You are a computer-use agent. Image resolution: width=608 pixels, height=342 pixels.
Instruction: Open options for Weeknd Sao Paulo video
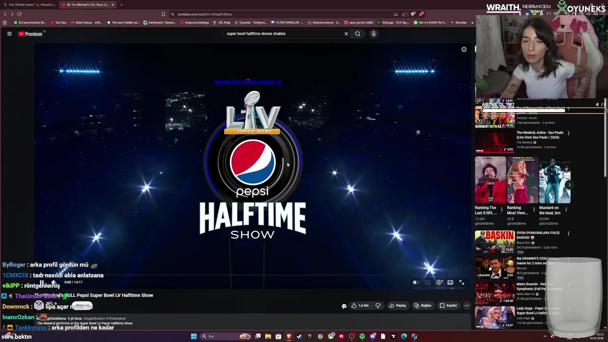(569, 133)
